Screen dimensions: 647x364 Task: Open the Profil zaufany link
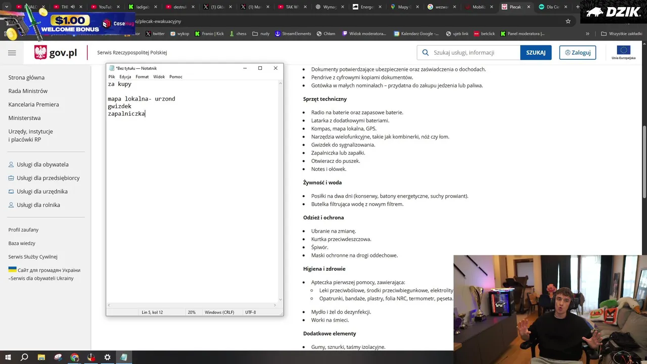[23, 230]
